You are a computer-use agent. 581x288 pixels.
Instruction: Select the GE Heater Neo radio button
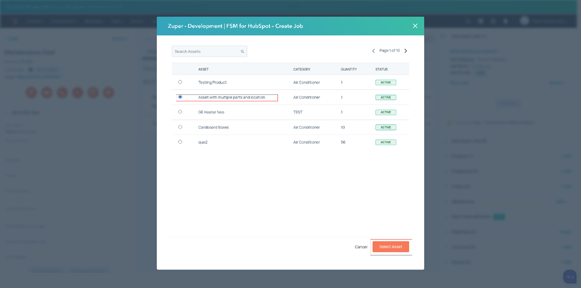(x=180, y=112)
